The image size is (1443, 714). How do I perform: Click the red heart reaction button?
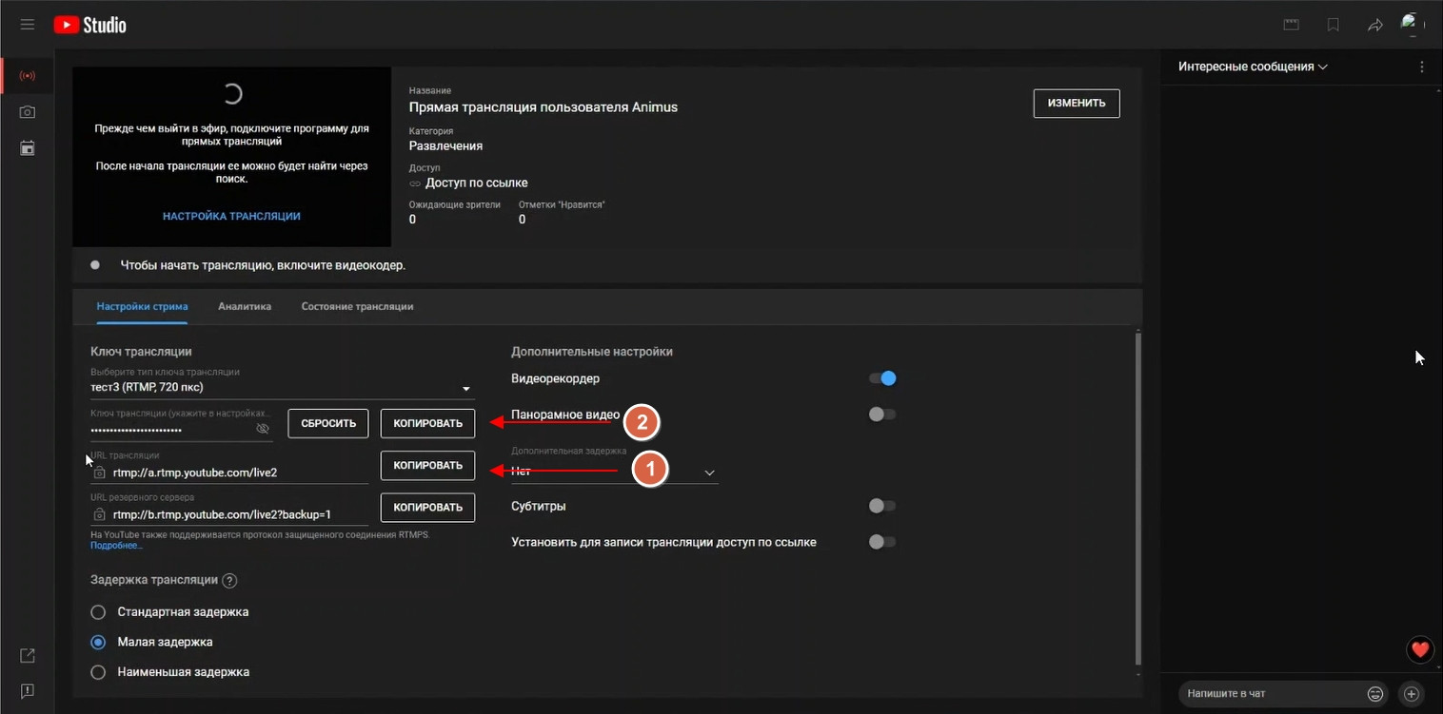1420,650
